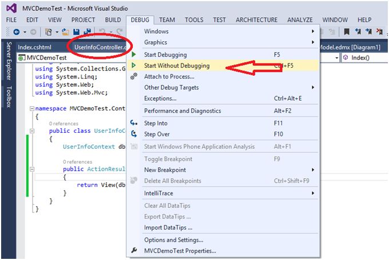The width and height of the screenshot is (389, 260).
Task: Click the Open File folder icon
Action: click(x=65, y=32)
